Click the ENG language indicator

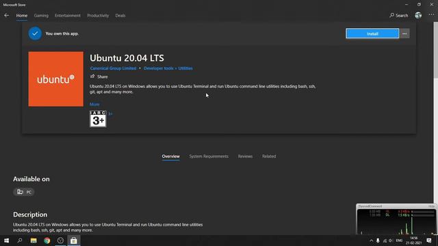click(x=399, y=241)
